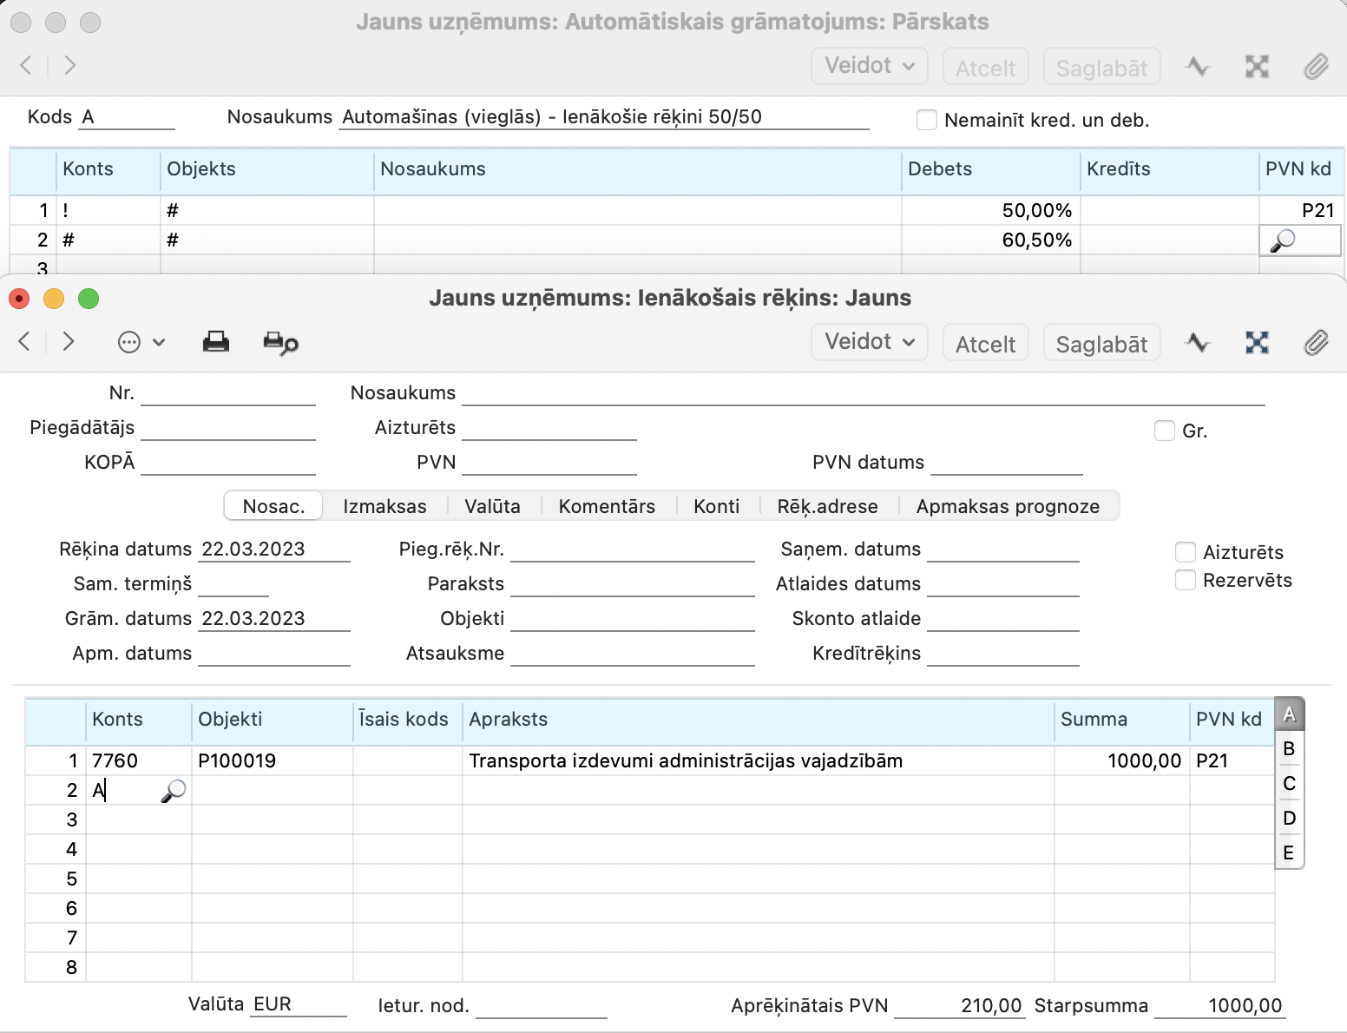Screen dimensions: 1347x1033
Task: Enable the Aizturēts checkbox
Action: [1185, 552]
